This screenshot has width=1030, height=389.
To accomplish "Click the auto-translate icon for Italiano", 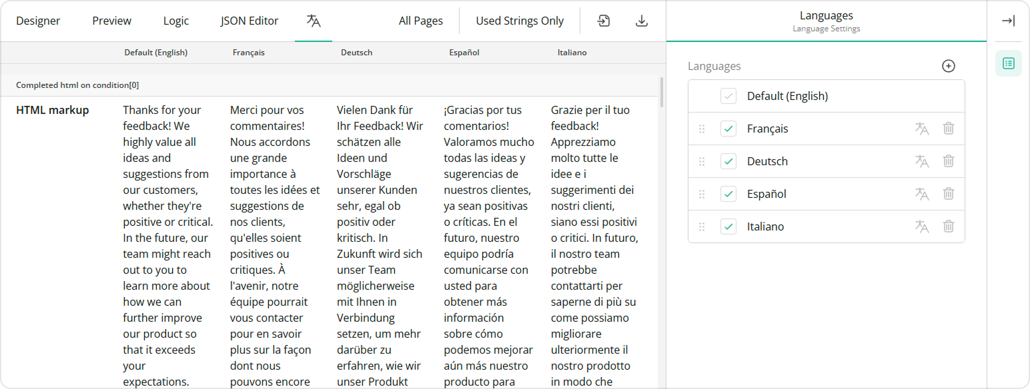I will click(x=922, y=226).
